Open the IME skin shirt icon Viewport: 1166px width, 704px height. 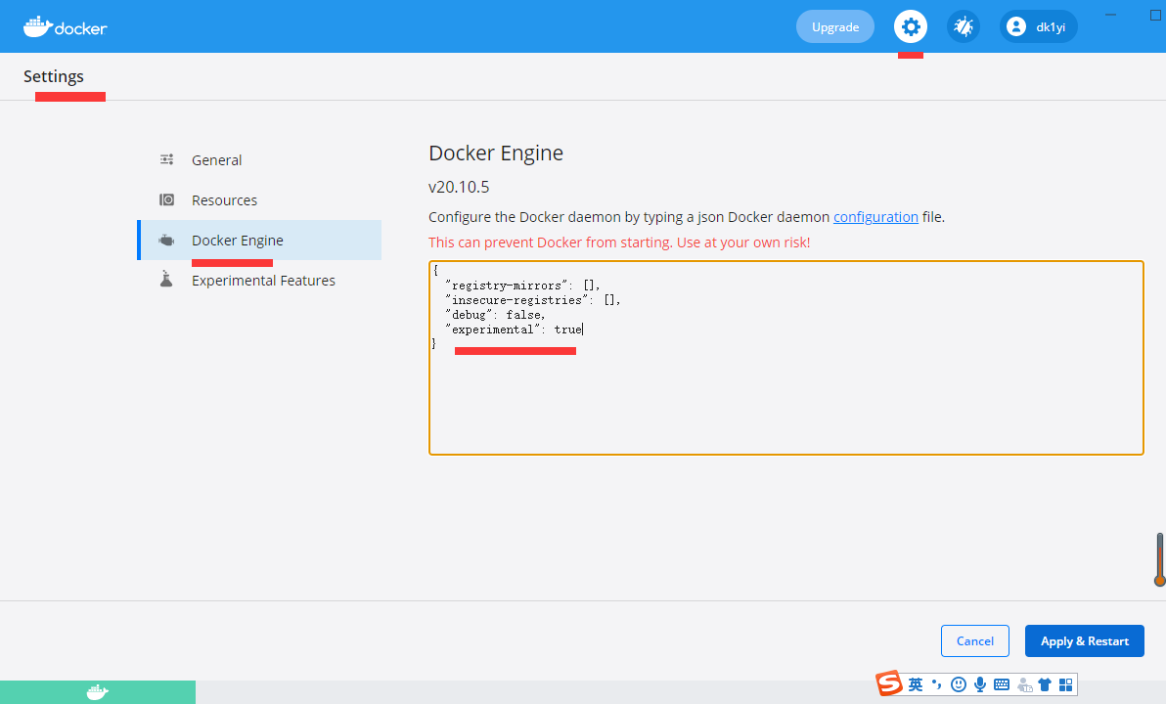tap(1045, 684)
